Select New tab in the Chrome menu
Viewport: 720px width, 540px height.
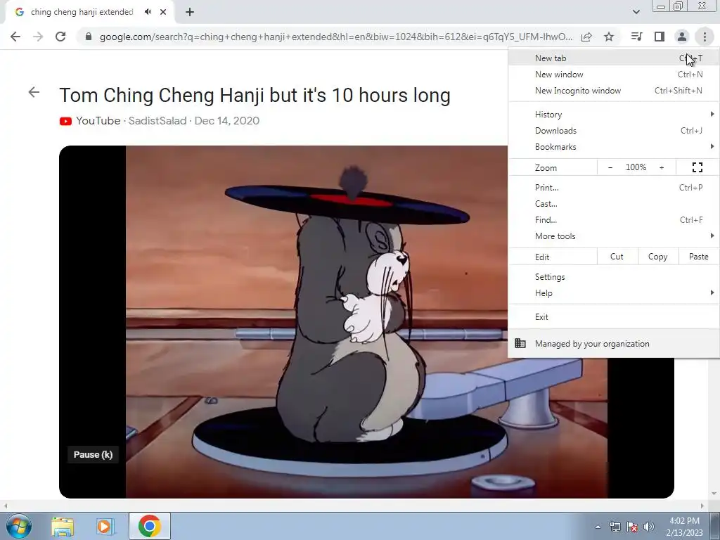click(613, 58)
